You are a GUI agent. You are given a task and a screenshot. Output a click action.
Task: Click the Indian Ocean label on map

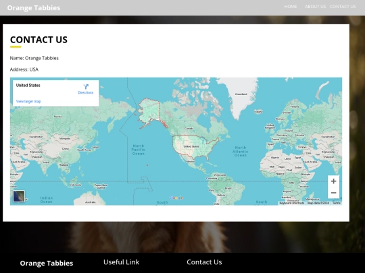pyautogui.click(x=47, y=200)
